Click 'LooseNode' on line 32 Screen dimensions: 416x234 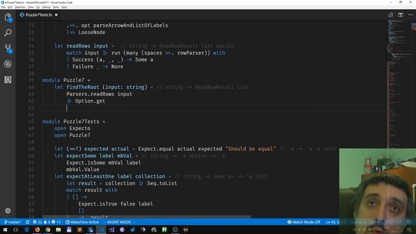point(92,32)
